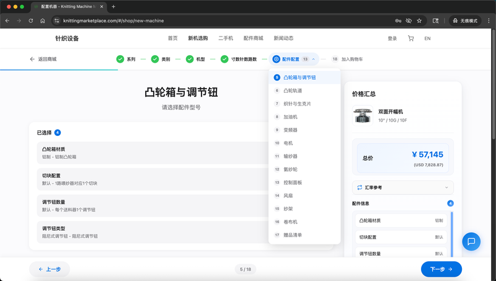Click the completed 机型 step checkmark

190,60
